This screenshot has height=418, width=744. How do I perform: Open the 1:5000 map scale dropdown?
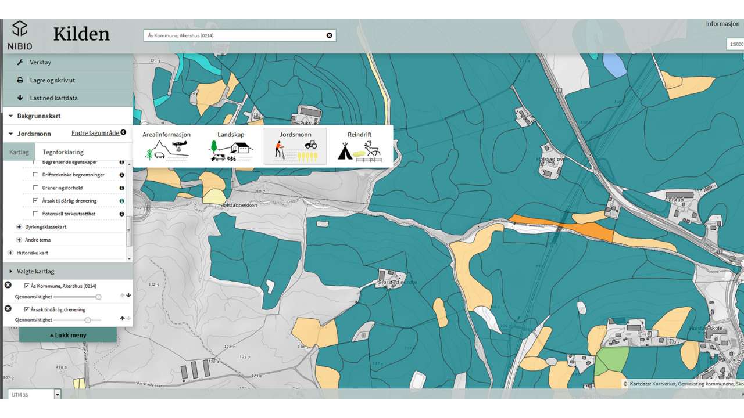pos(735,44)
